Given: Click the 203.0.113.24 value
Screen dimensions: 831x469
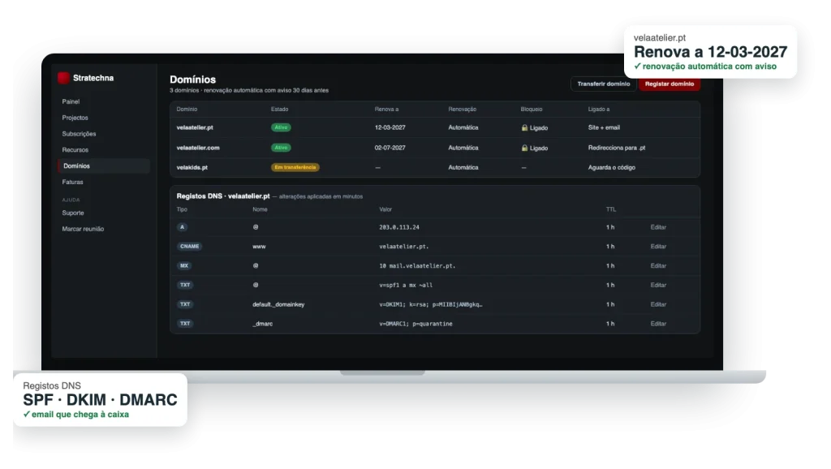Looking at the screenshot, I should click(399, 227).
